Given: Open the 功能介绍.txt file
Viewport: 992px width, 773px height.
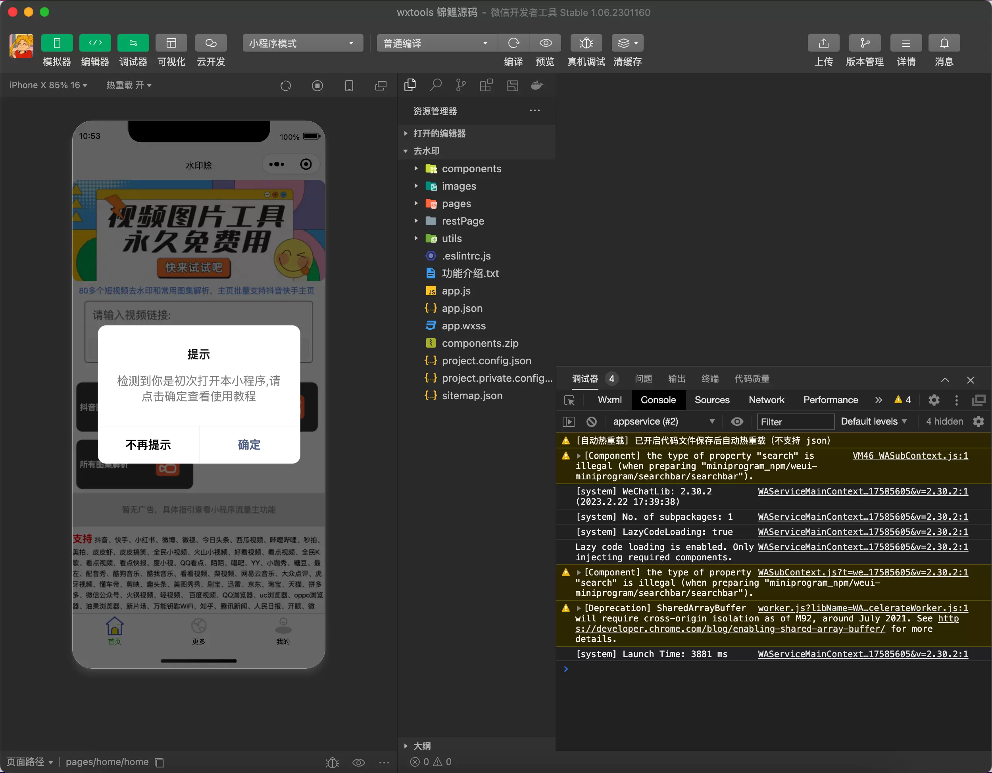Looking at the screenshot, I should [477, 273].
